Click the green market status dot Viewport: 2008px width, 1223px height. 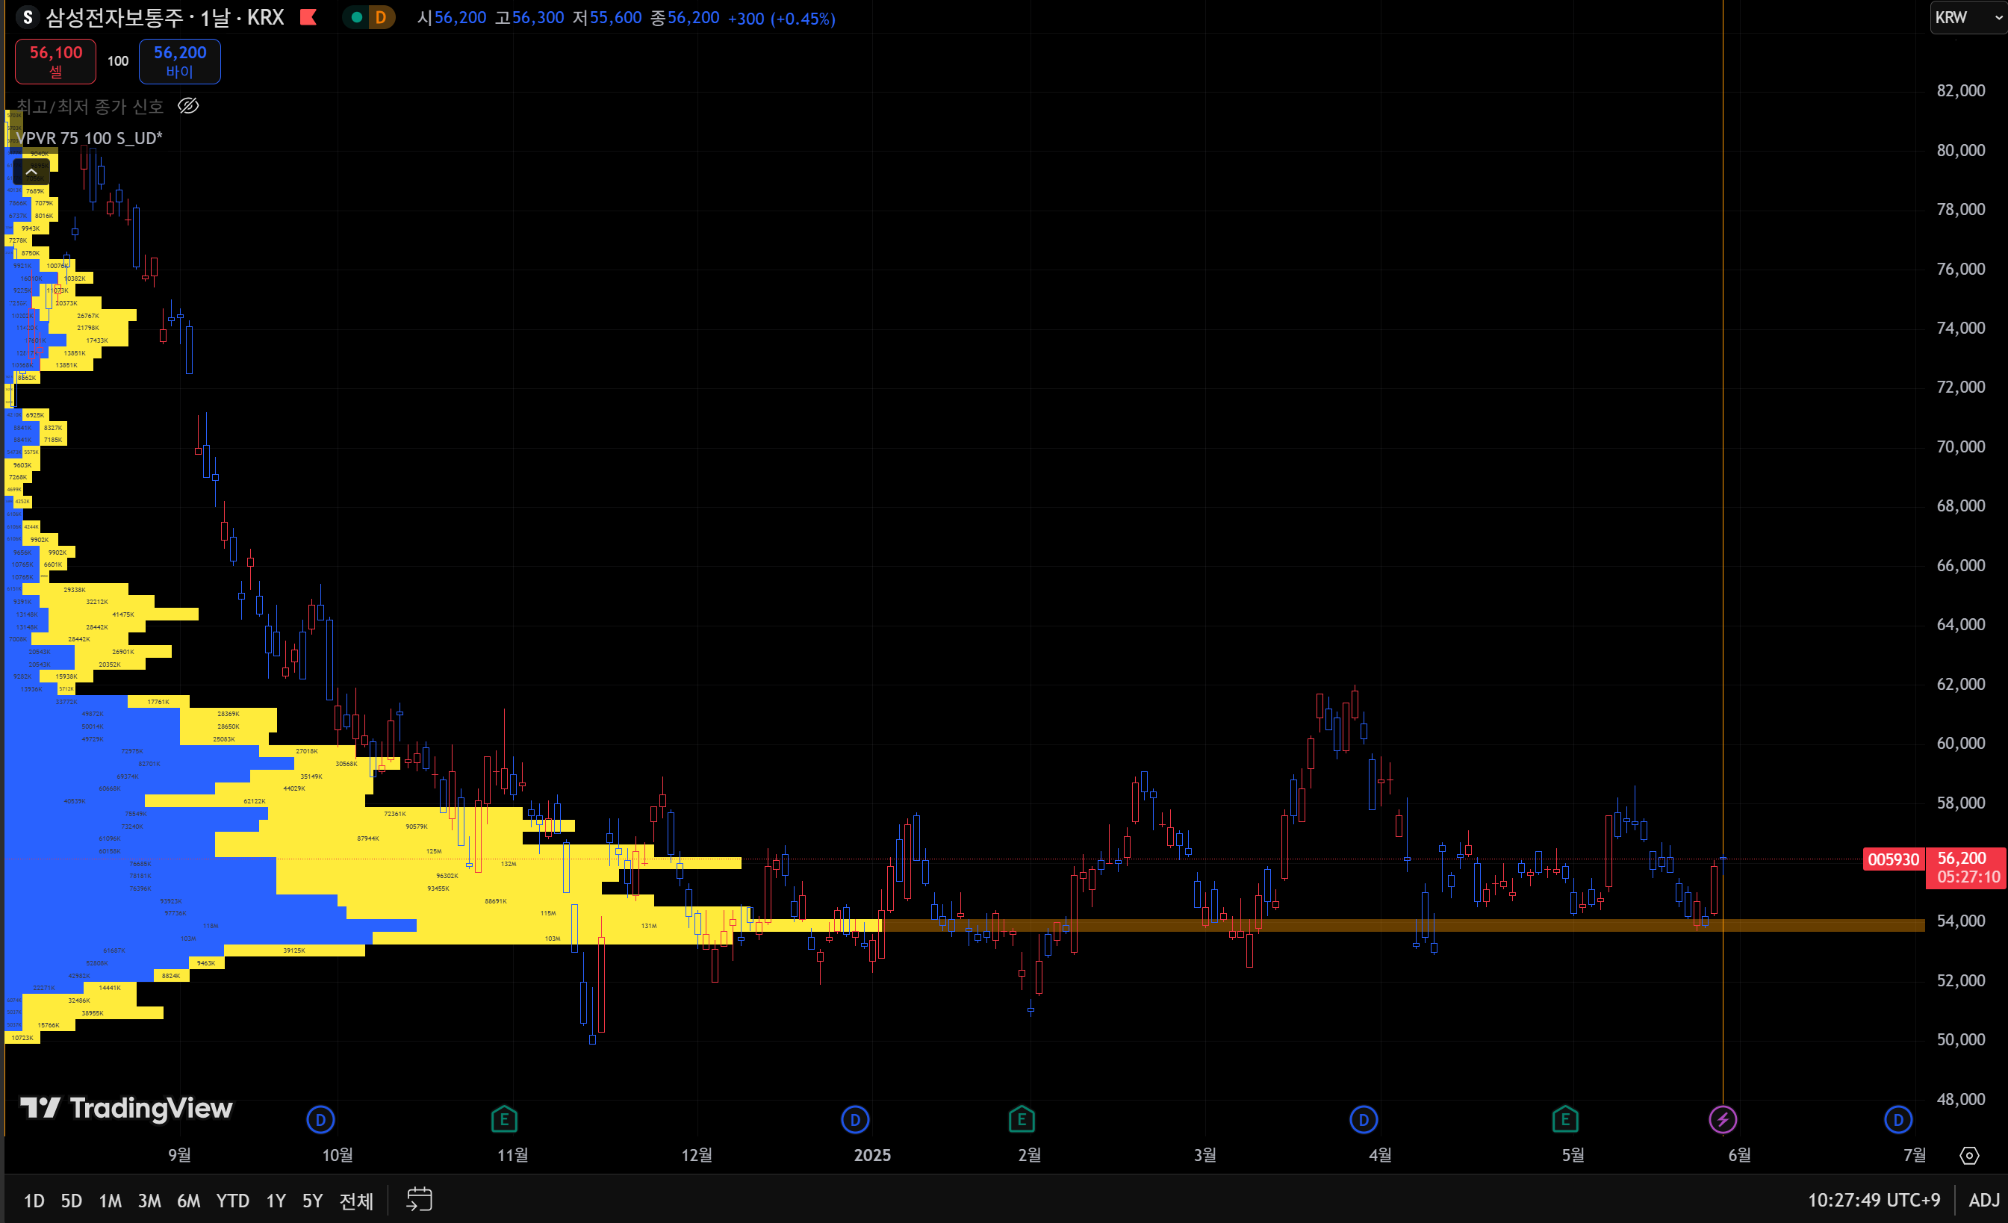(x=356, y=17)
